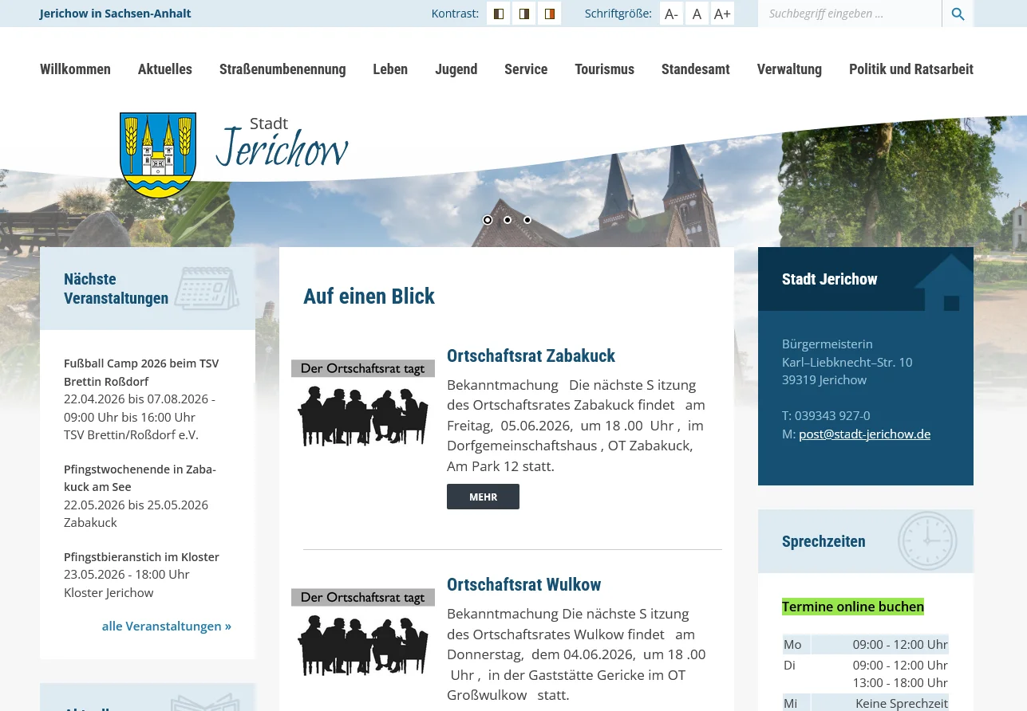Decrease font size with A- button
1027x711 pixels.
pos(671,14)
